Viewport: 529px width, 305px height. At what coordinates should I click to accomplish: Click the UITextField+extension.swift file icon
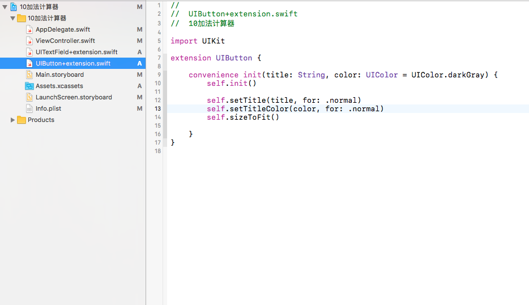(29, 52)
